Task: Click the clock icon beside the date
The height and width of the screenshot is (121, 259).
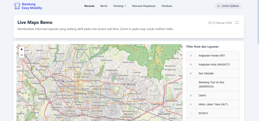Action: [210, 23]
